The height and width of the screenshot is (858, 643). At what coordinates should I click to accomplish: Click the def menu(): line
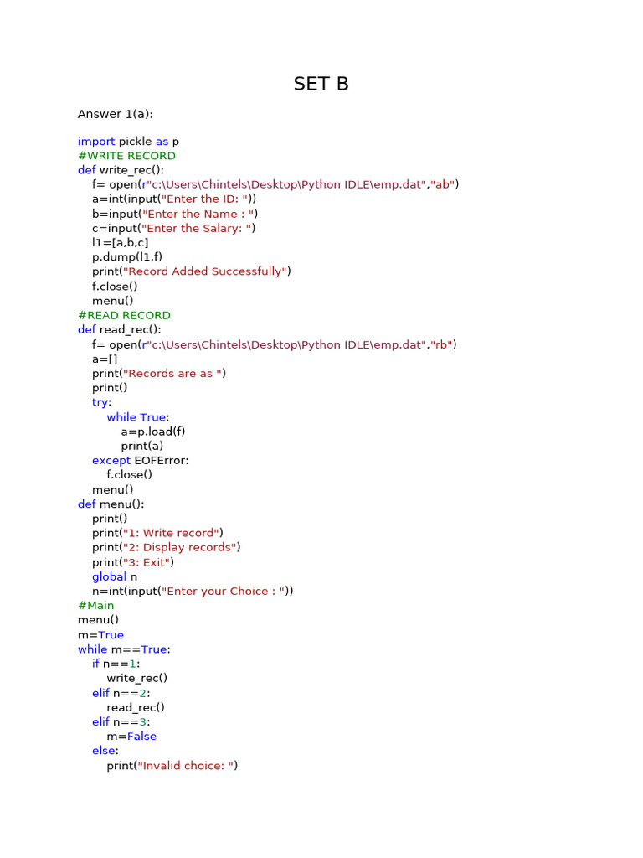(111, 504)
